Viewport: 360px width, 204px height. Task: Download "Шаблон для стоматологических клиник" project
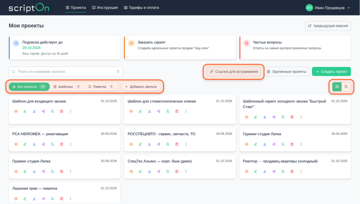point(149,111)
